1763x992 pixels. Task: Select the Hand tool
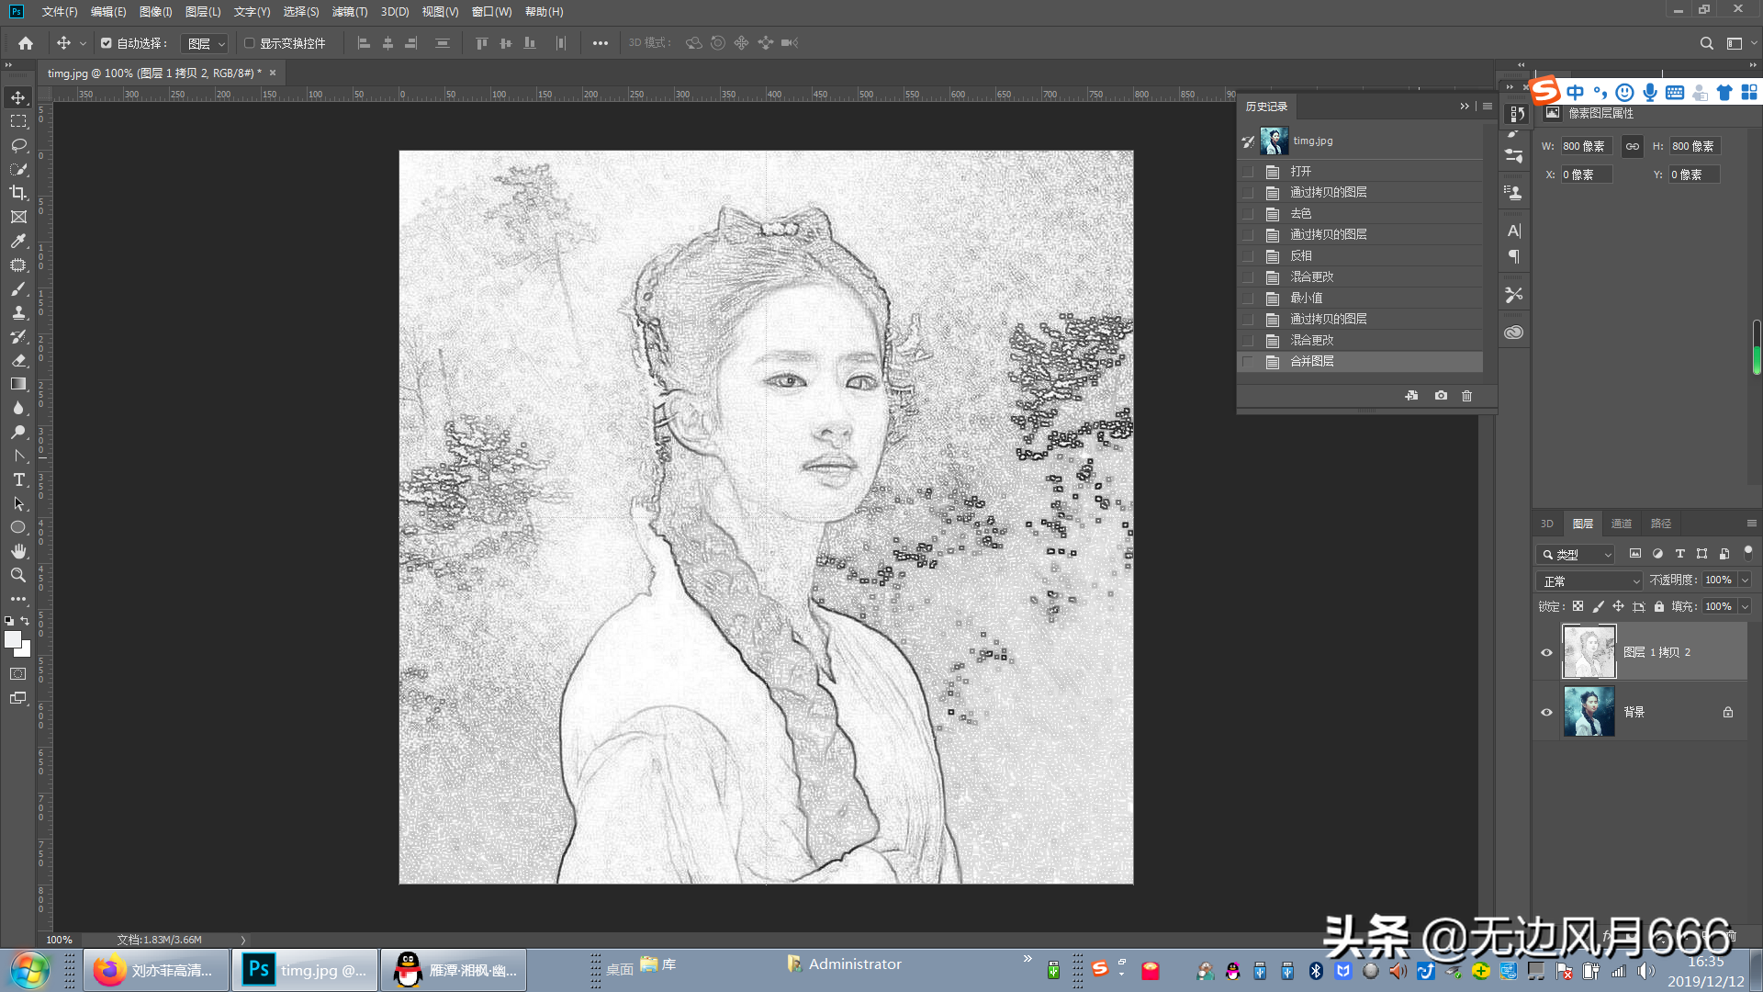point(18,551)
